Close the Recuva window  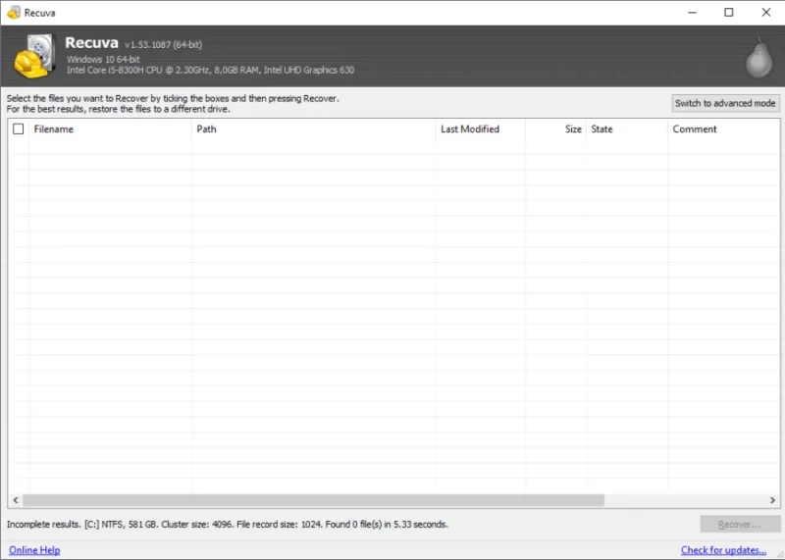766,13
